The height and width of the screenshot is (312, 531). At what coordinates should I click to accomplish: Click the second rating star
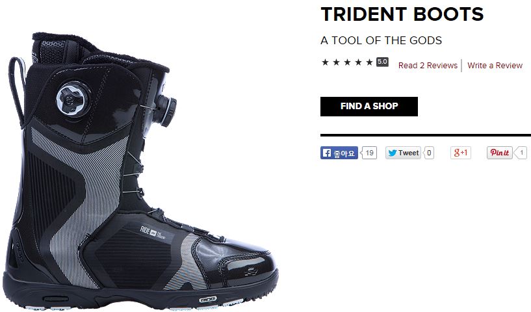coord(336,62)
